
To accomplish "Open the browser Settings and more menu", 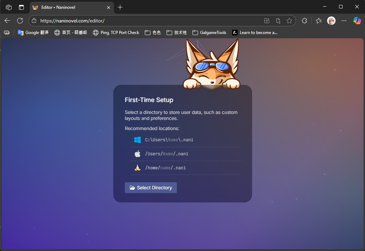I will pos(344,21).
